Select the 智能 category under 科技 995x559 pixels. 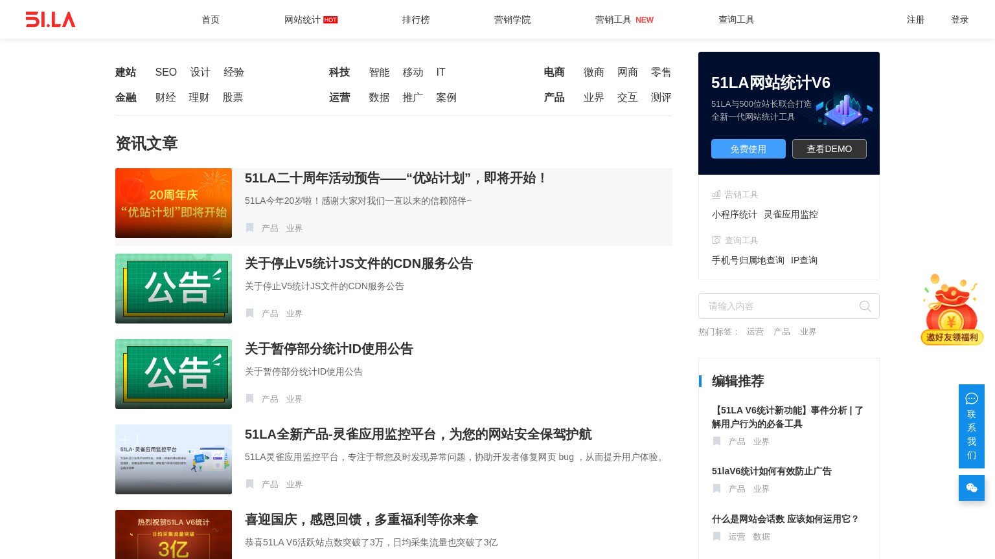(379, 72)
